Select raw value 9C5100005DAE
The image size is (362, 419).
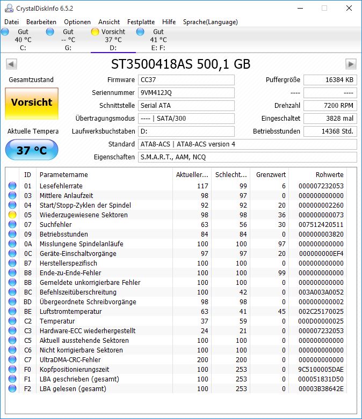321,369
